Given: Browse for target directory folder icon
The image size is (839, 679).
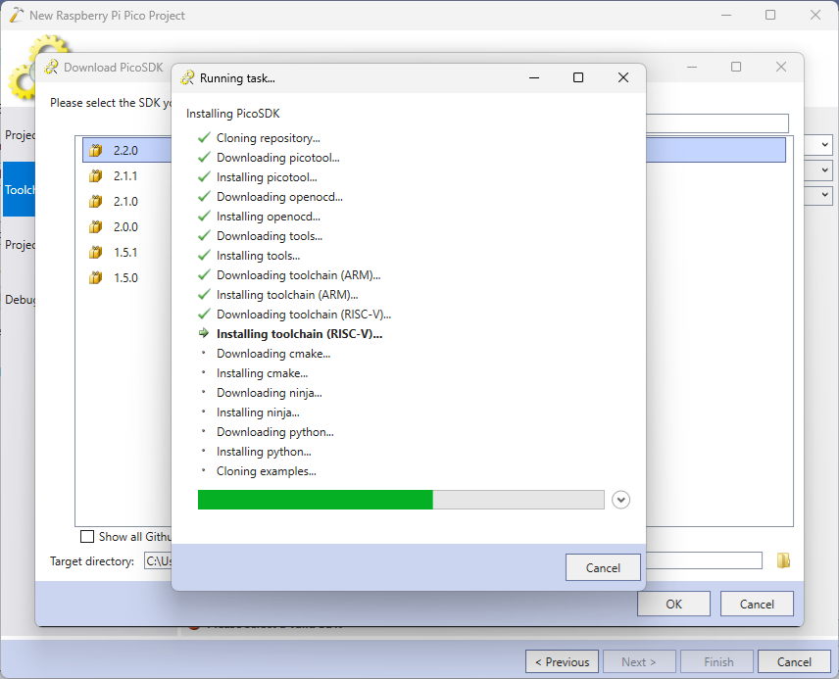Looking at the screenshot, I should coord(783,560).
